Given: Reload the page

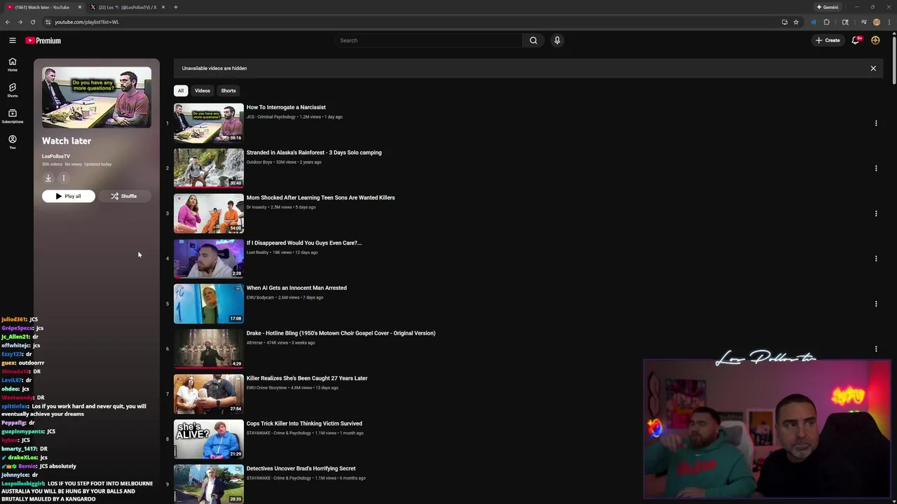Looking at the screenshot, I should [x=32, y=22].
